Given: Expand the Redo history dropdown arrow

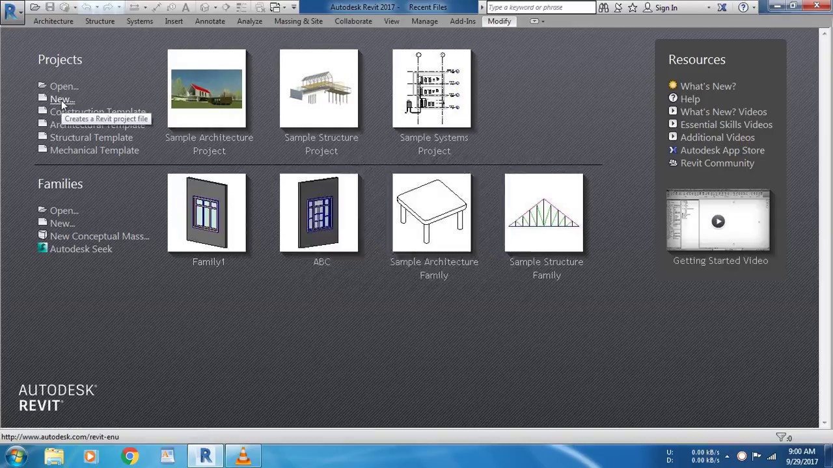Looking at the screenshot, I should (x=119, y=7).
